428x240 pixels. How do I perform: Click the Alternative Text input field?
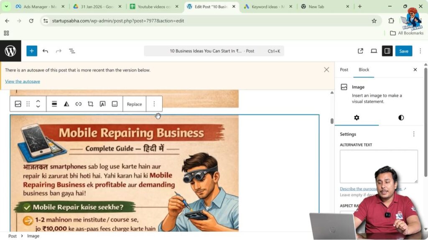379,166
